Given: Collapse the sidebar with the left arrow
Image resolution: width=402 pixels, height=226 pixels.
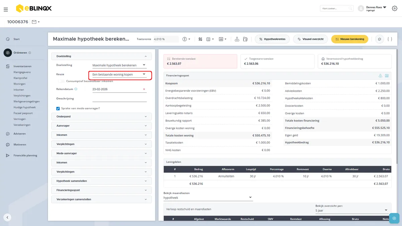Looking at the screenshot, I should tap(7, 217).
